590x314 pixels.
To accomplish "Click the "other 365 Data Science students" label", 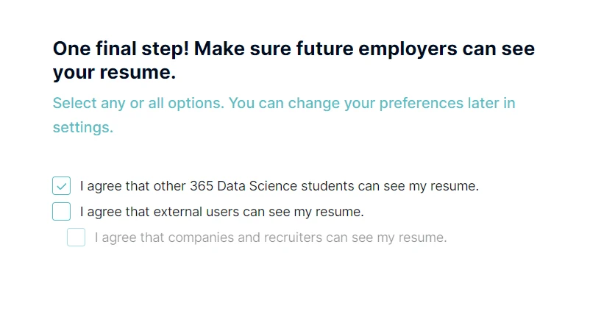I will click(279, 186).
